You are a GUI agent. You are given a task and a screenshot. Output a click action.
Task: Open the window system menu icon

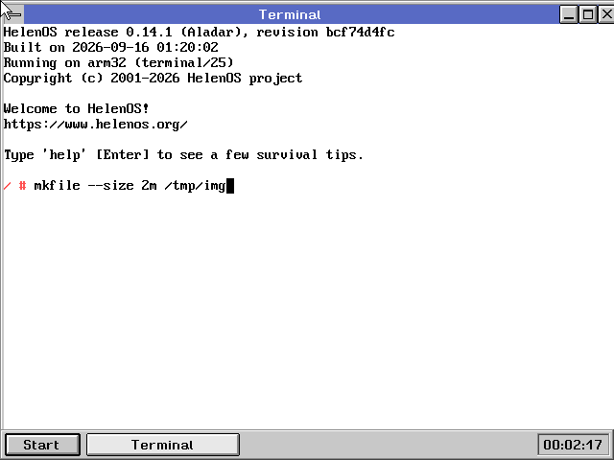(12, 14)
